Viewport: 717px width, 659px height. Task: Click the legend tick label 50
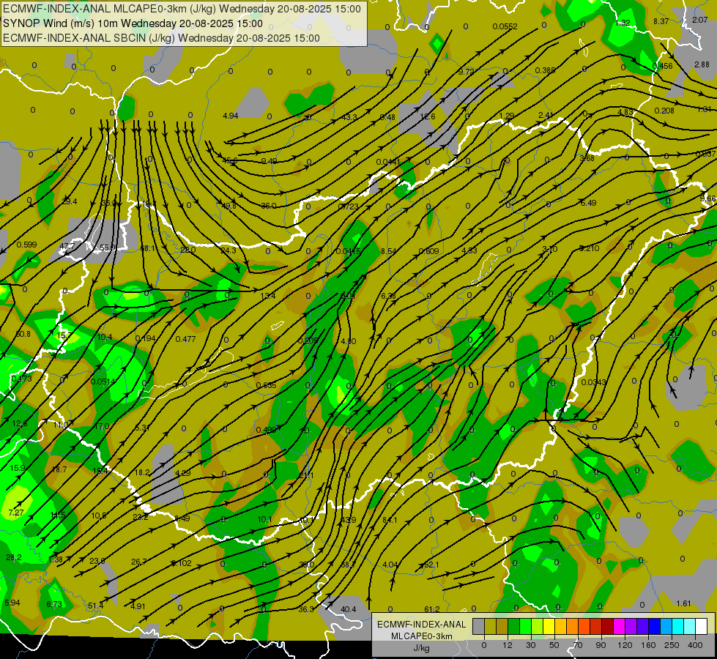click(554, 645)
